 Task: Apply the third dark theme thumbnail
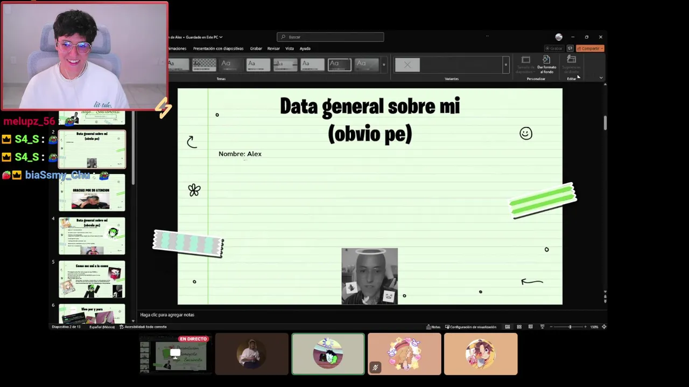[x=231, y=64]
